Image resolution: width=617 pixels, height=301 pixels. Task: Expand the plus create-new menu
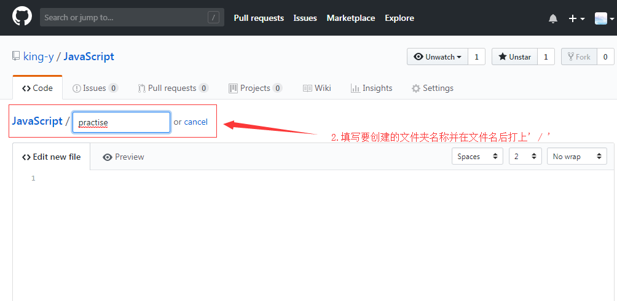tap(577, 18)
